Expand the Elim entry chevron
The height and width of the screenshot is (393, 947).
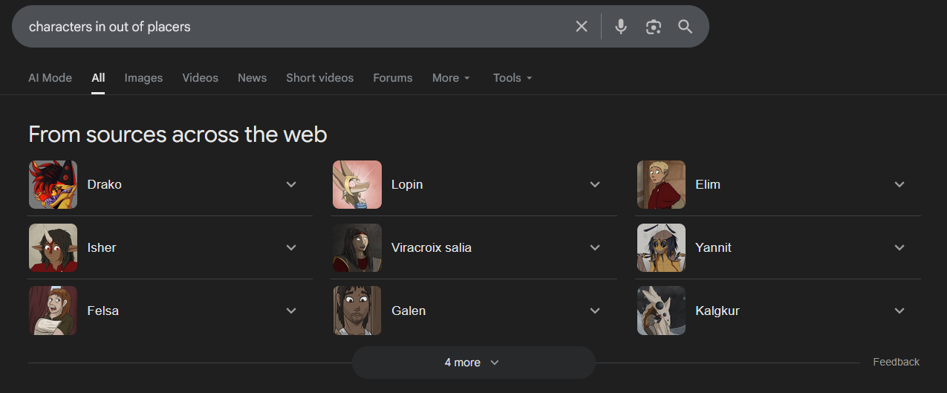[x=899, y=184]
